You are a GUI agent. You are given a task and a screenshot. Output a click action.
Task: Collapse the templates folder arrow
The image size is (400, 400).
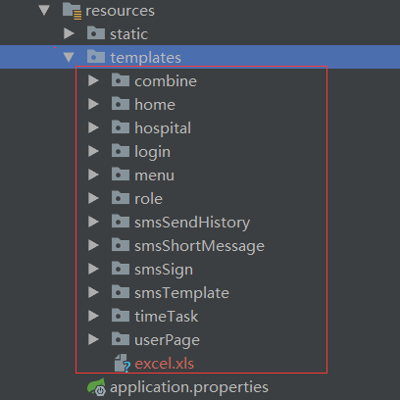(x=69, y=57)
